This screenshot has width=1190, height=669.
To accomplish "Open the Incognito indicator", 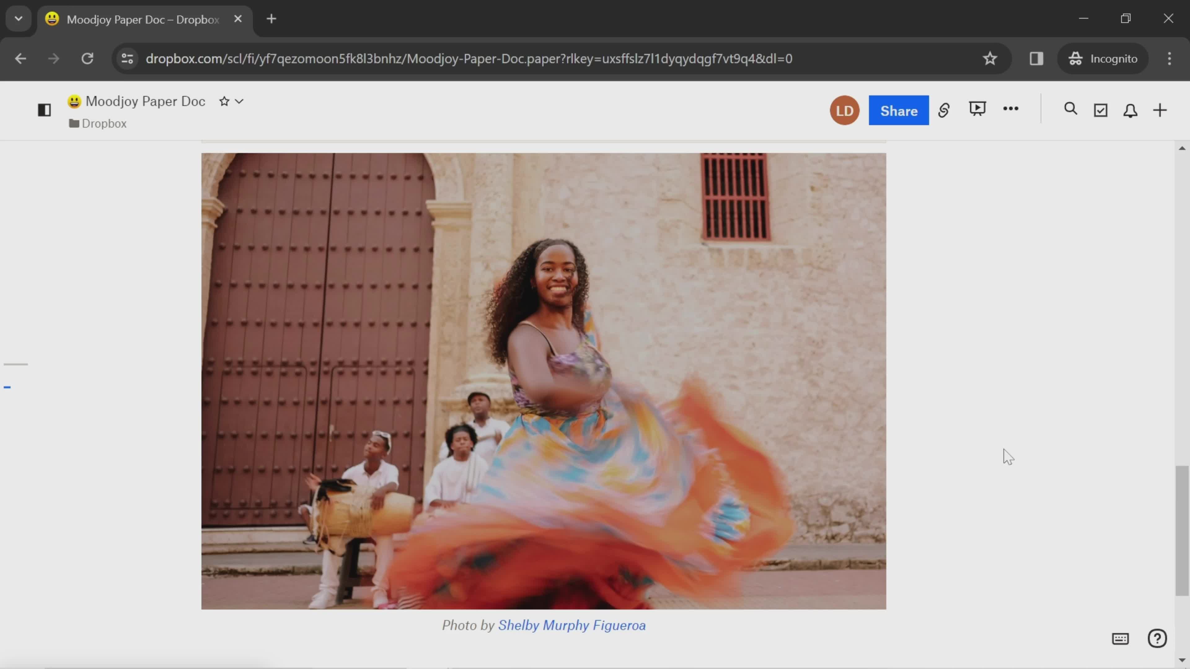I will 1103,59.
